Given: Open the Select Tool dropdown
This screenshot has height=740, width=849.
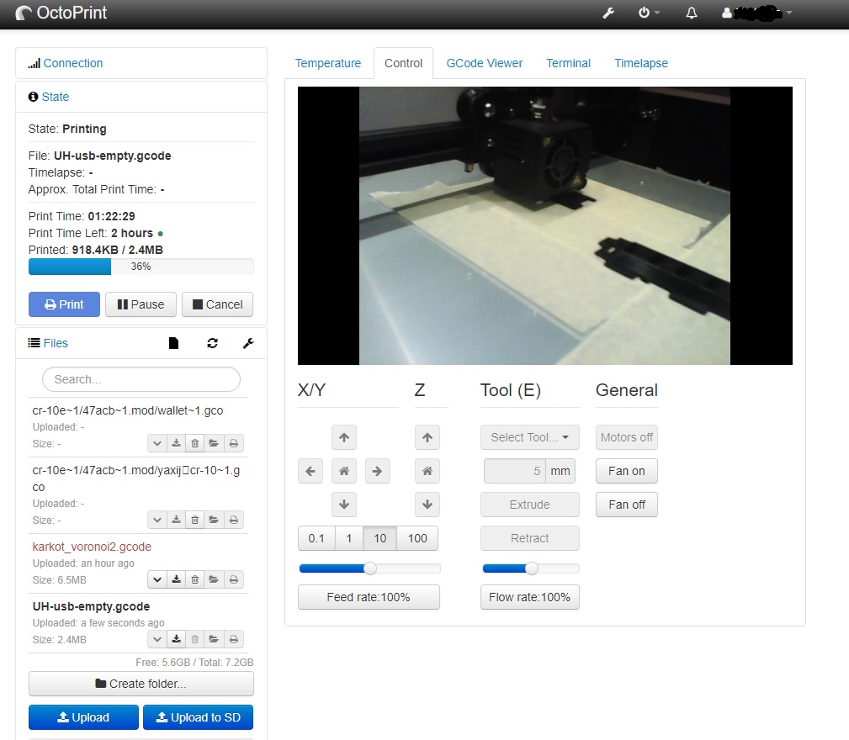Looking at the screenshot, I should click(x=529, y=437).
